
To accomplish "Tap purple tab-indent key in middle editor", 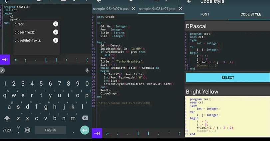I will (97, 133).
